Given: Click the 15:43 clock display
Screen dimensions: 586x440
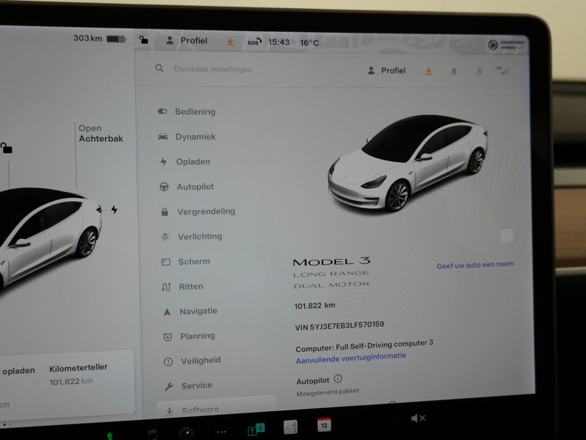Looking at the screenshot, I should point(279,42).
